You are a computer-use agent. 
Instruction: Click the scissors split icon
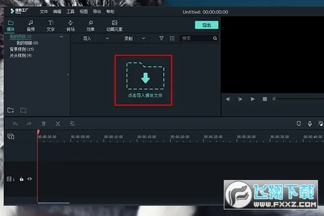click(x=58, y=124)
